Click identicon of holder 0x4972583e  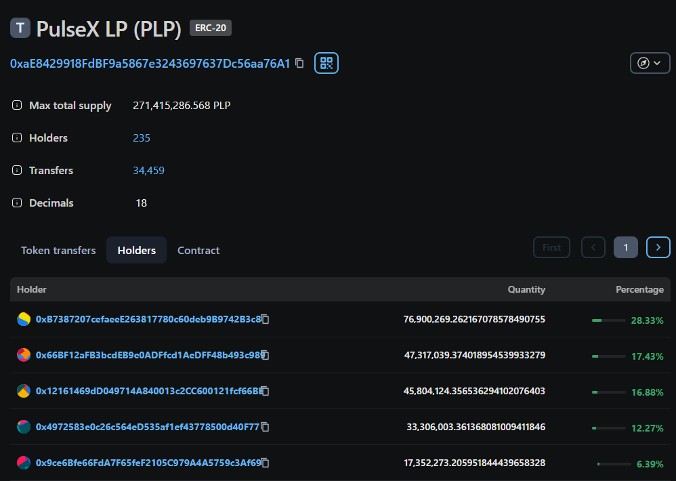(x=24, y=427)
